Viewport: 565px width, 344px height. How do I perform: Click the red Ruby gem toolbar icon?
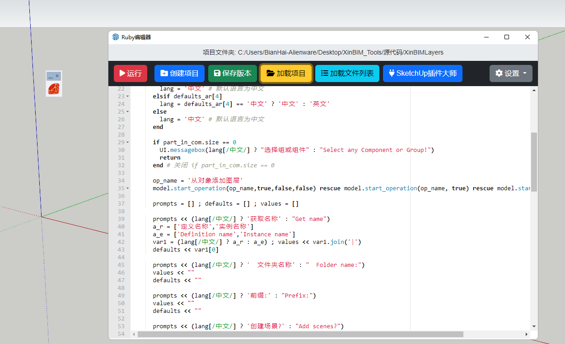click(54, 89)
